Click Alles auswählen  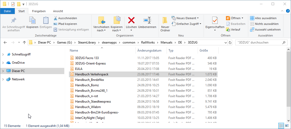[x=263, y=18]
